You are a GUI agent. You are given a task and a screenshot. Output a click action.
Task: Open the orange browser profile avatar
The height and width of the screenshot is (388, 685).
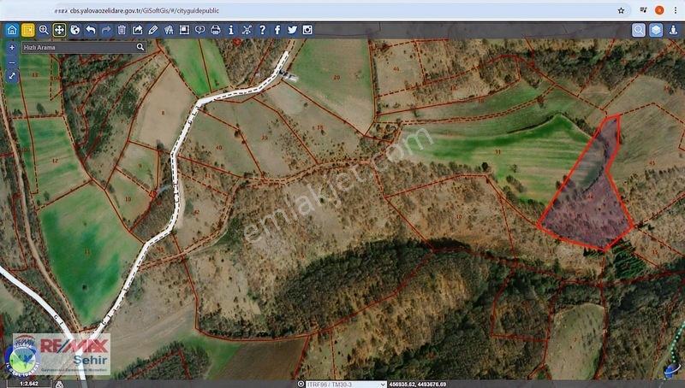click(659, 10)
